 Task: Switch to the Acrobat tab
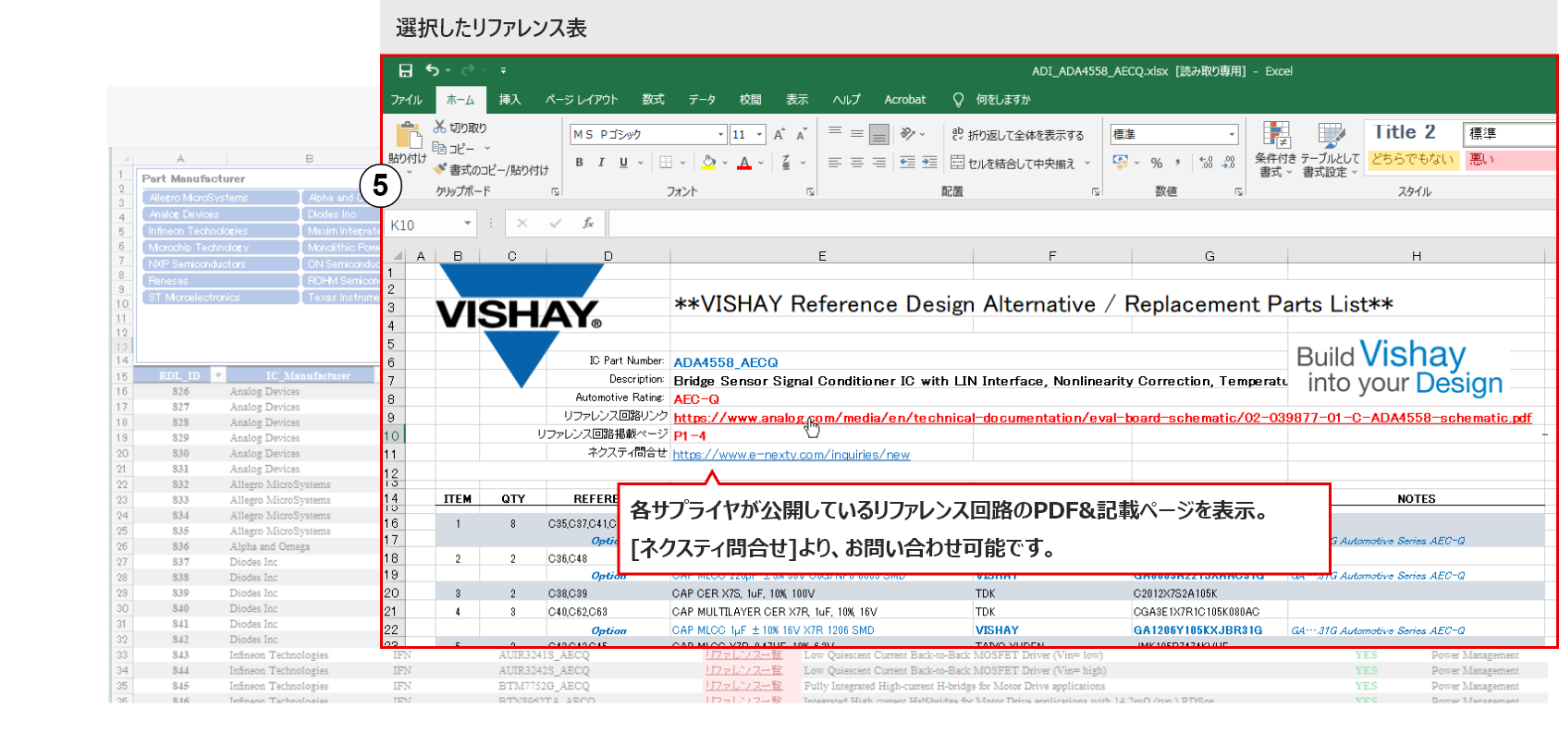905,100
